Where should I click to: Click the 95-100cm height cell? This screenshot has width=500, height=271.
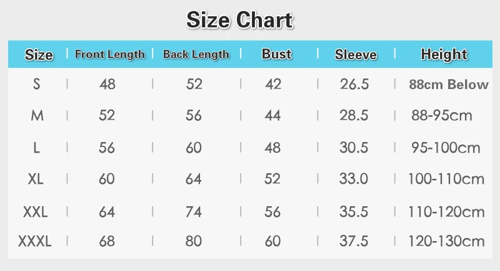click(x=446, y=148)
